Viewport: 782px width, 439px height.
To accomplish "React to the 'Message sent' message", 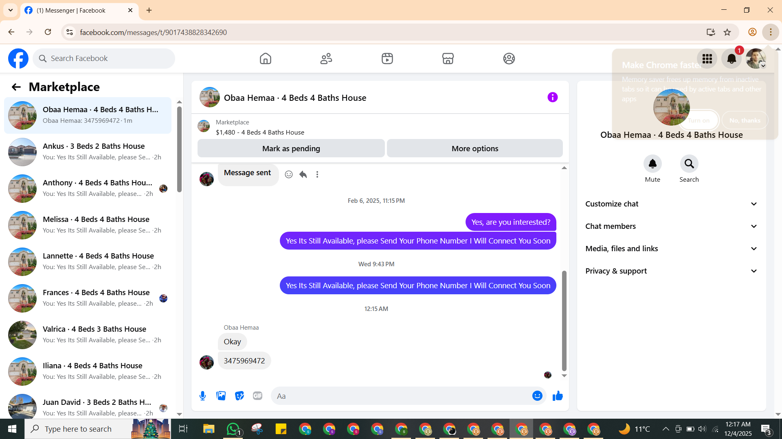I will click(289, 174).
